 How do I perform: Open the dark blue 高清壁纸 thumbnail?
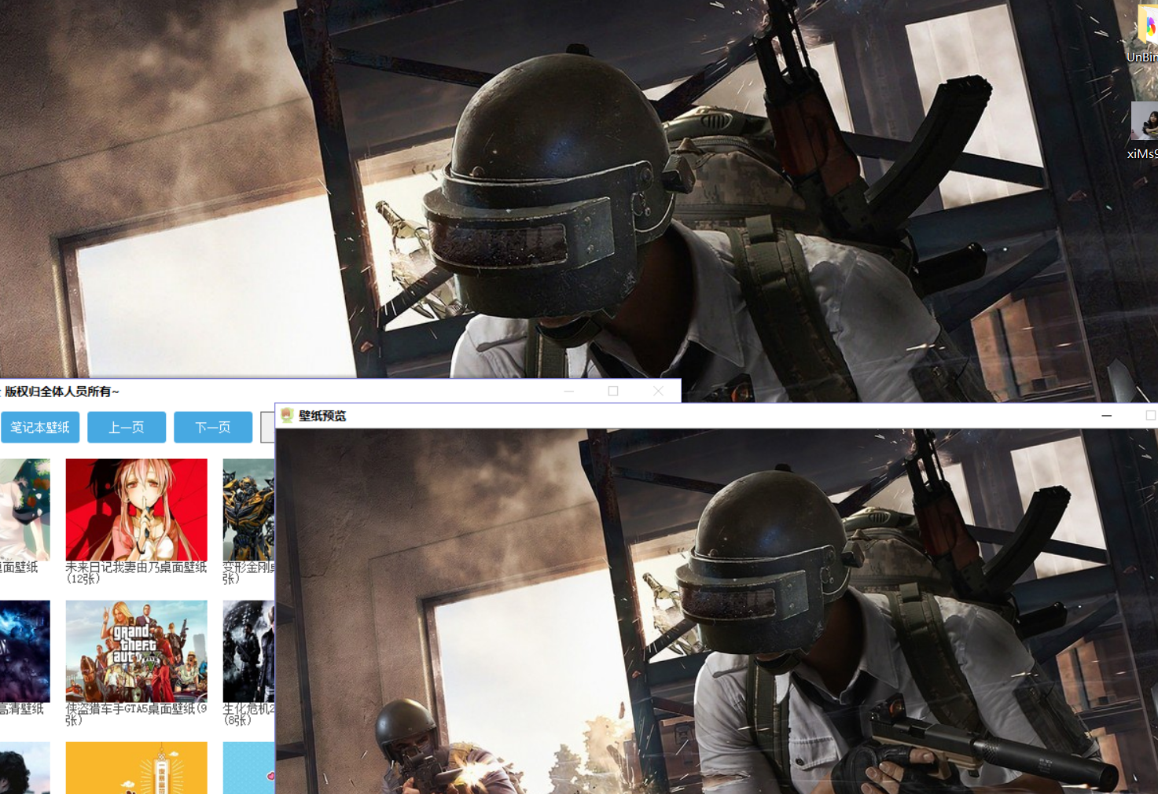[x=25, y=651]
